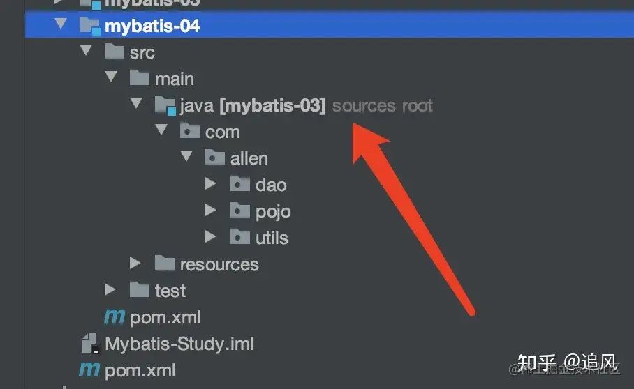634x389 pixels.
Task: Expand the test folder arrow
Action: [110, 289]
